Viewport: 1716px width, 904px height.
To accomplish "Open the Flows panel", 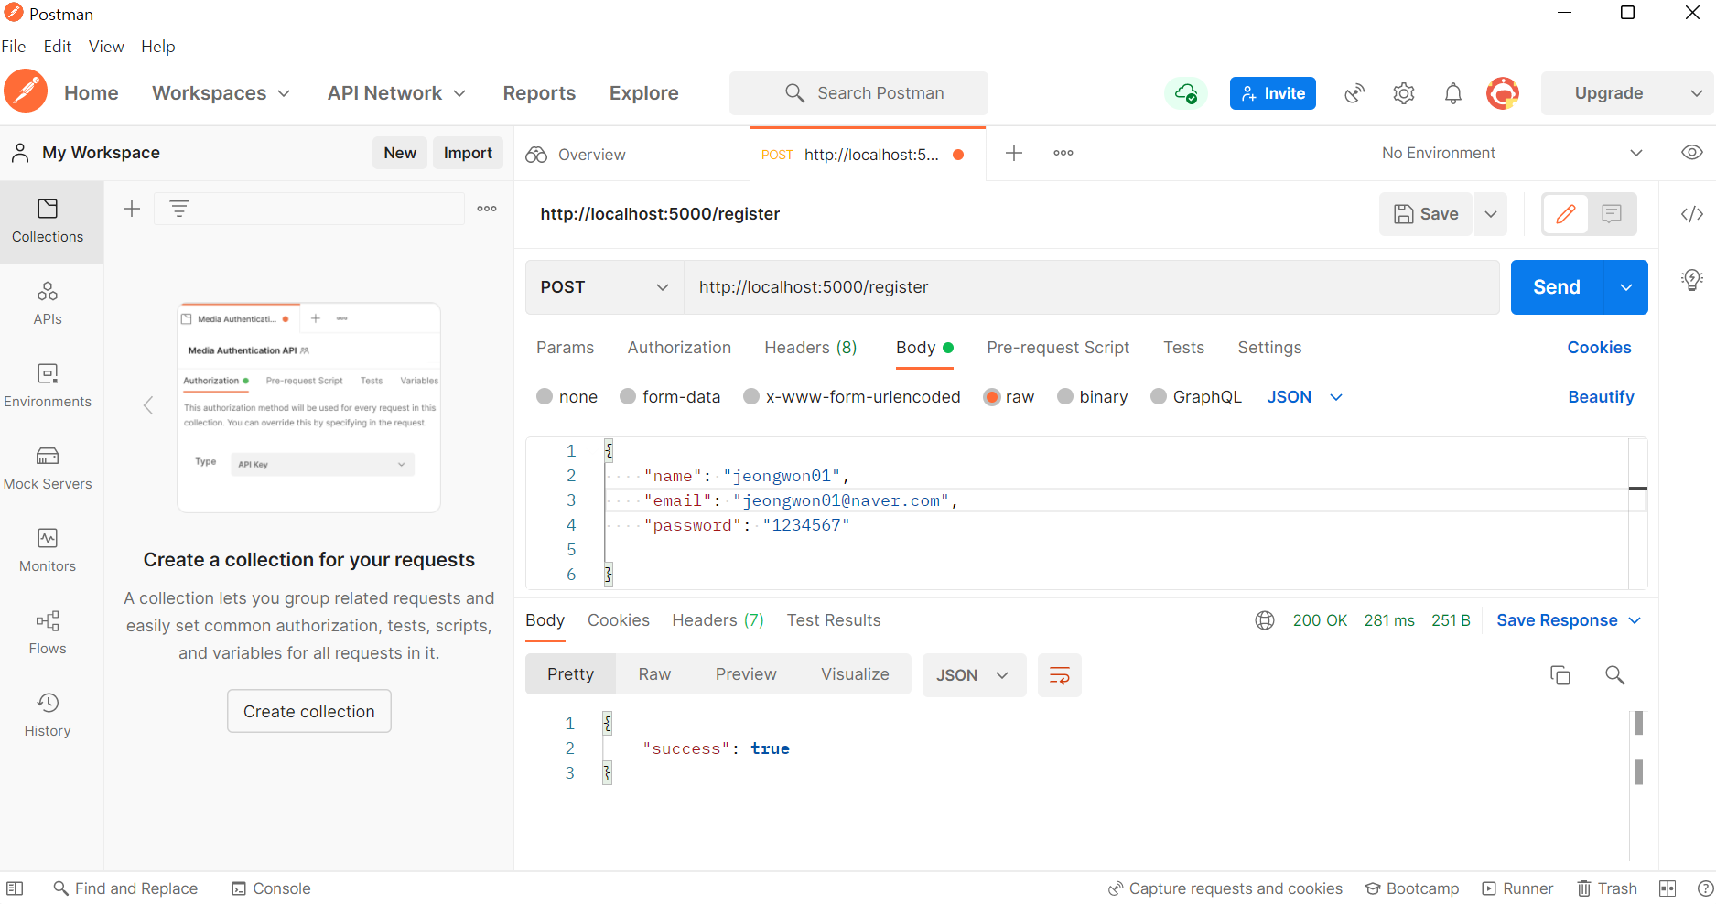I will [49, 631].
